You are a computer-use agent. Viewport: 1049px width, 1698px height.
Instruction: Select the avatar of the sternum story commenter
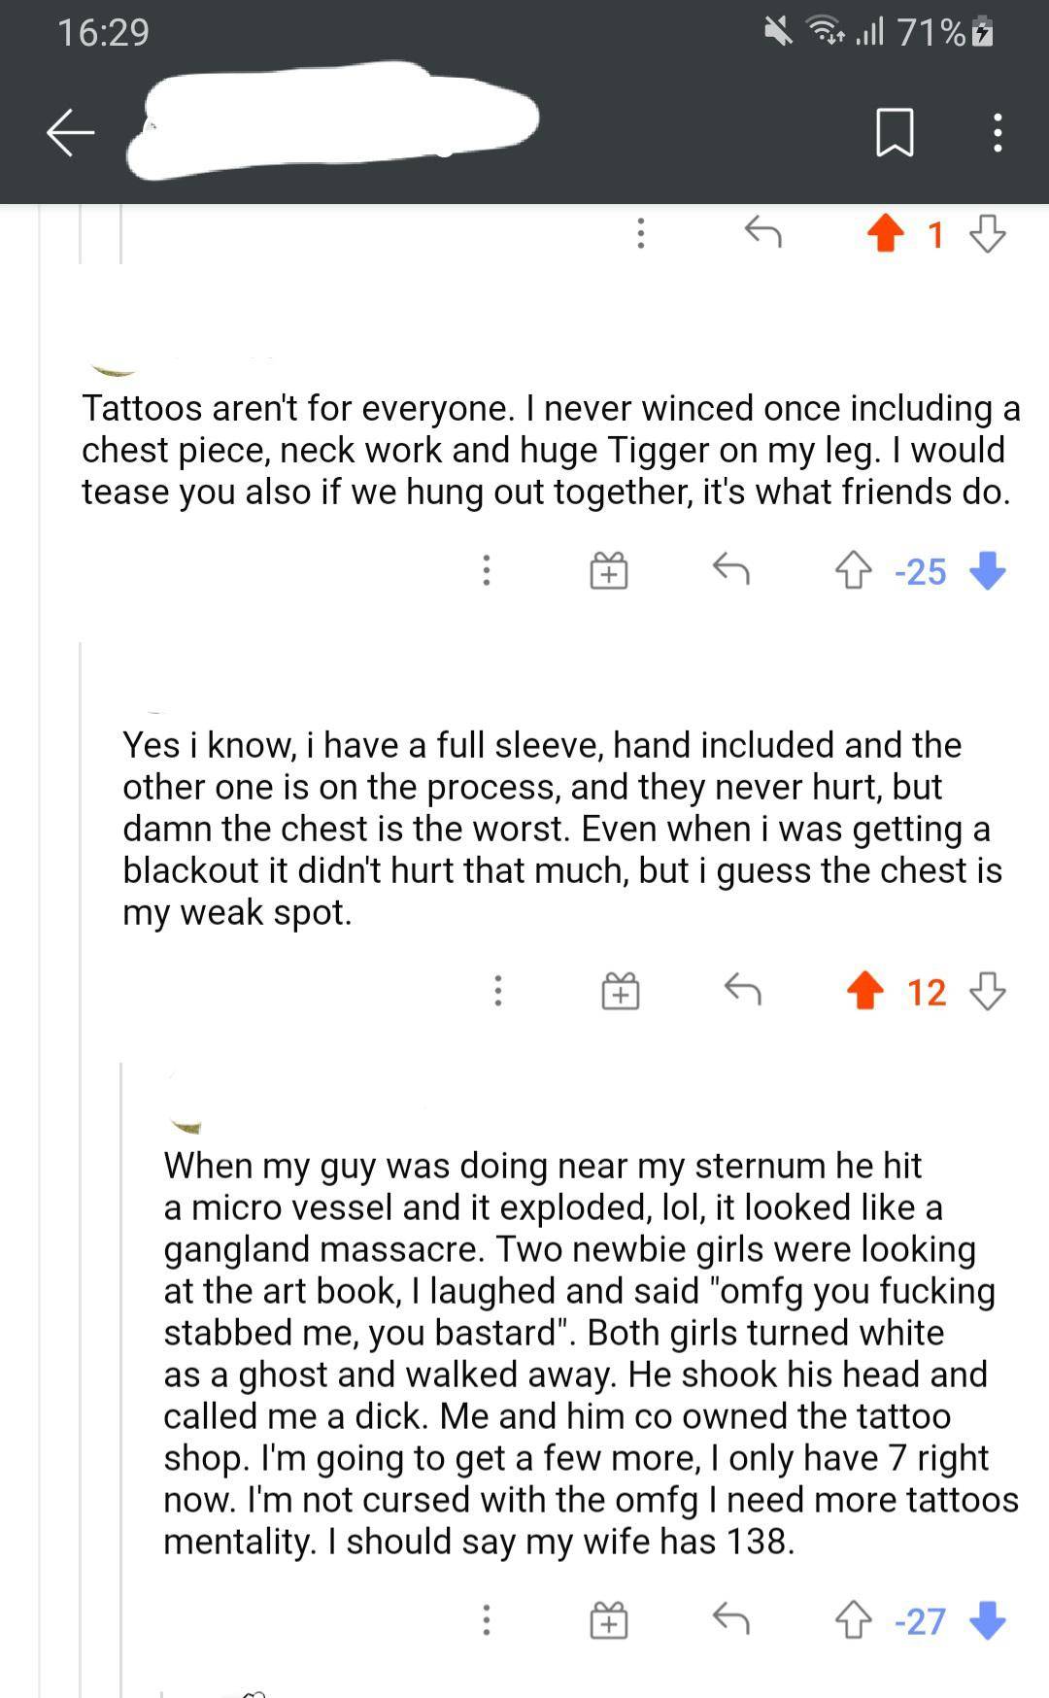pos(185,1127)
